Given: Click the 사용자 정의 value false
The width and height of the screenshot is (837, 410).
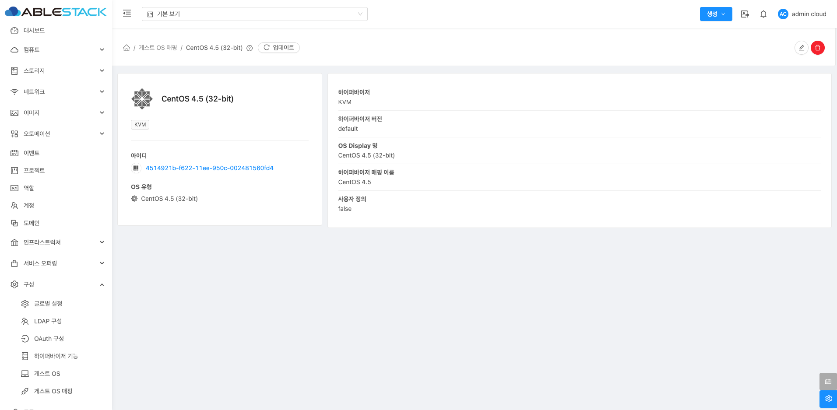Looking at the screenshot, I should click(x=345, y=209).
